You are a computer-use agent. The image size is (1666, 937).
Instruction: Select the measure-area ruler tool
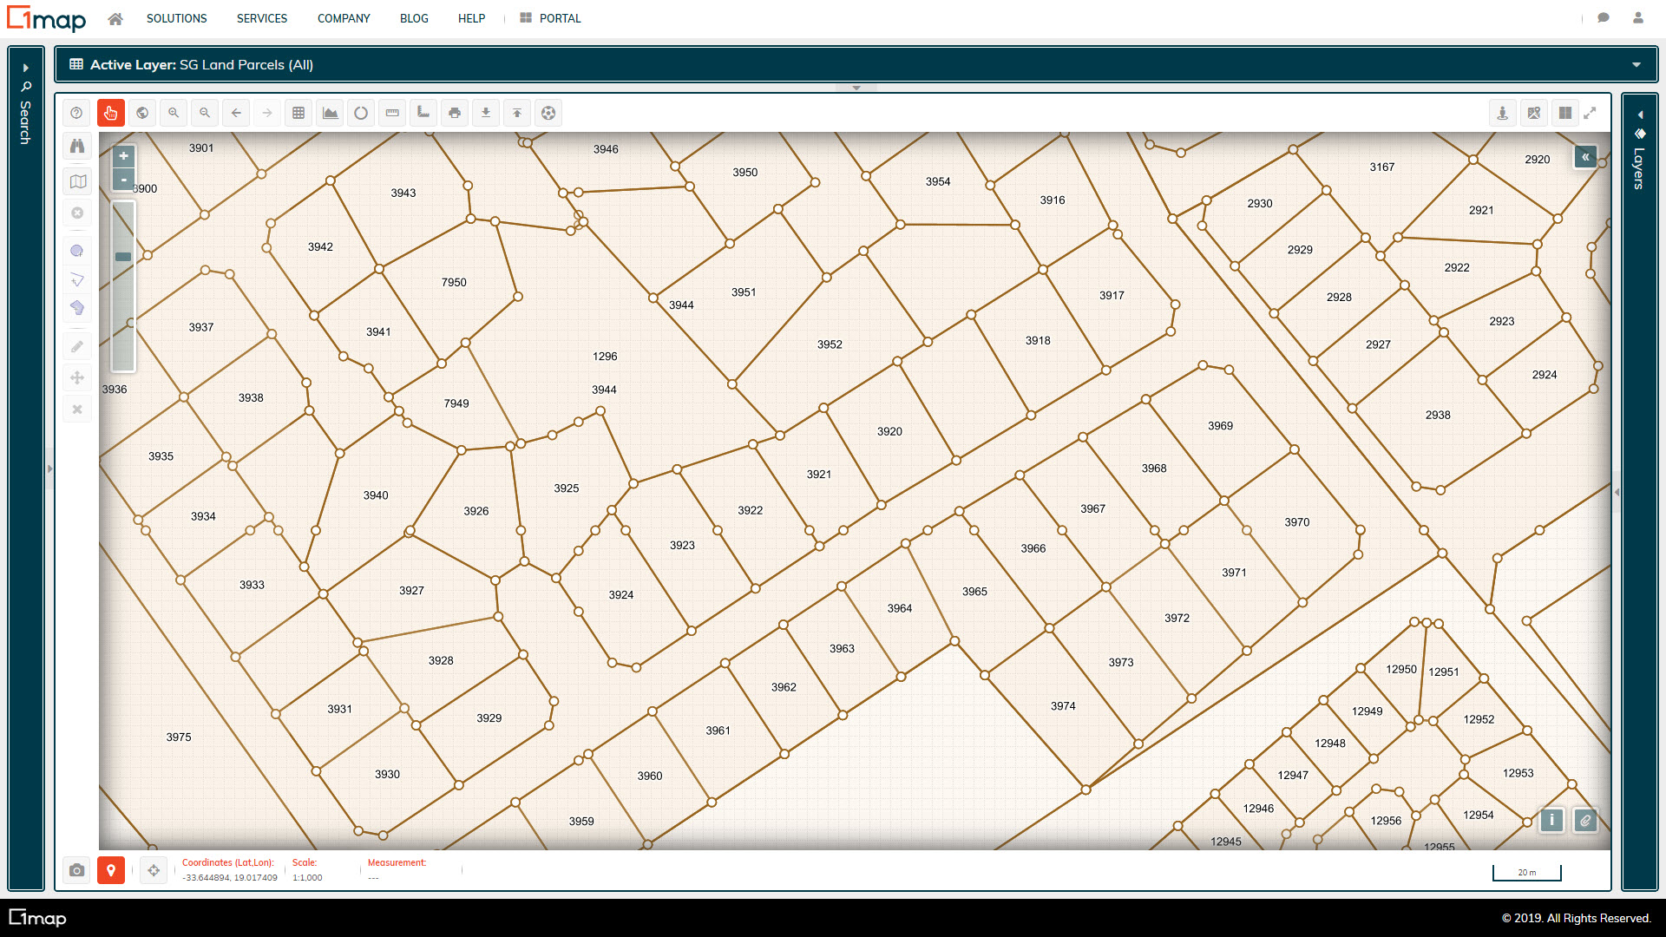(x=423, y=113)
